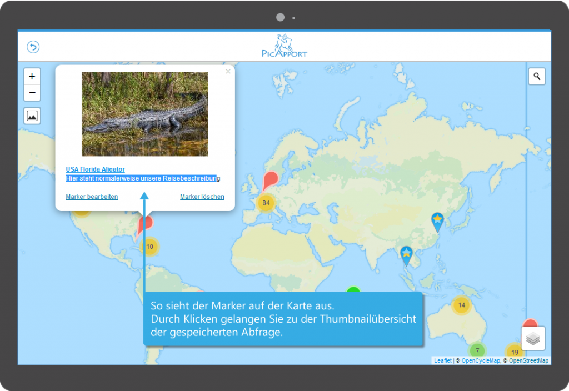Click the blue star marker in Southeast Asia
569x391 pixels.
(x=407, y=254)
